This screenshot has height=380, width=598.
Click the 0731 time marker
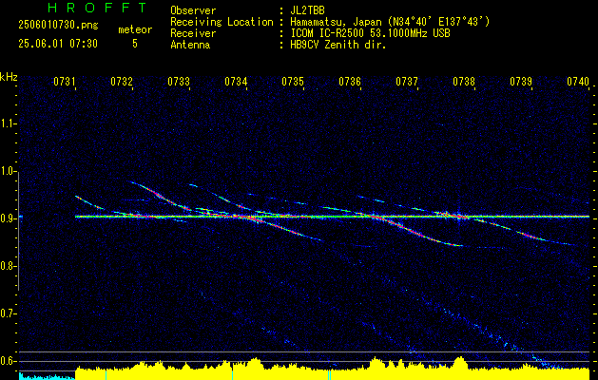[x=64, y=81]
